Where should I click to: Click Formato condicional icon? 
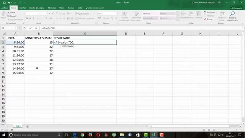click(124, 16)
